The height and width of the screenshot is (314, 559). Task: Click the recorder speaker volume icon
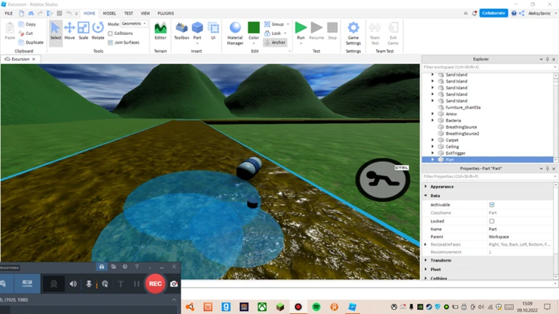coord(73,283)
